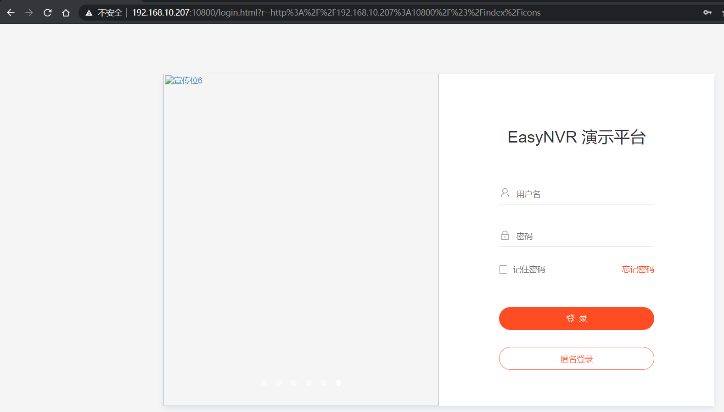Reload the login page
This screenshot has width=724, height=412.
click(47, 13)
